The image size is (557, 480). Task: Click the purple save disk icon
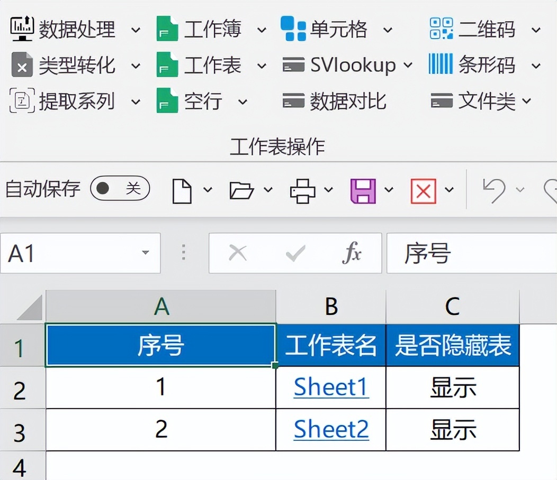coord(363,190)
